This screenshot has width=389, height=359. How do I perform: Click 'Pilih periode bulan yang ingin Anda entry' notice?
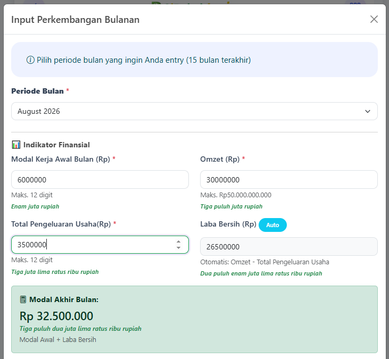point(144,60)
